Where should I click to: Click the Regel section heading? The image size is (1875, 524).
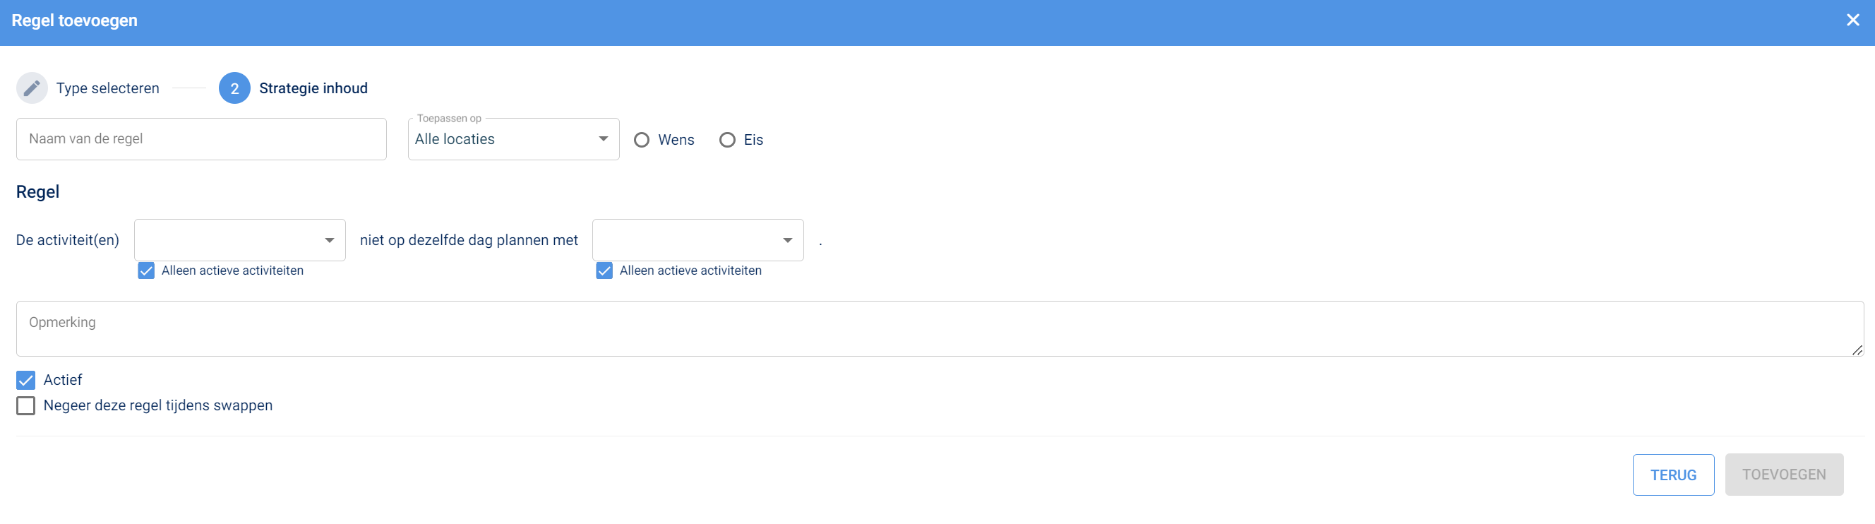38,191
